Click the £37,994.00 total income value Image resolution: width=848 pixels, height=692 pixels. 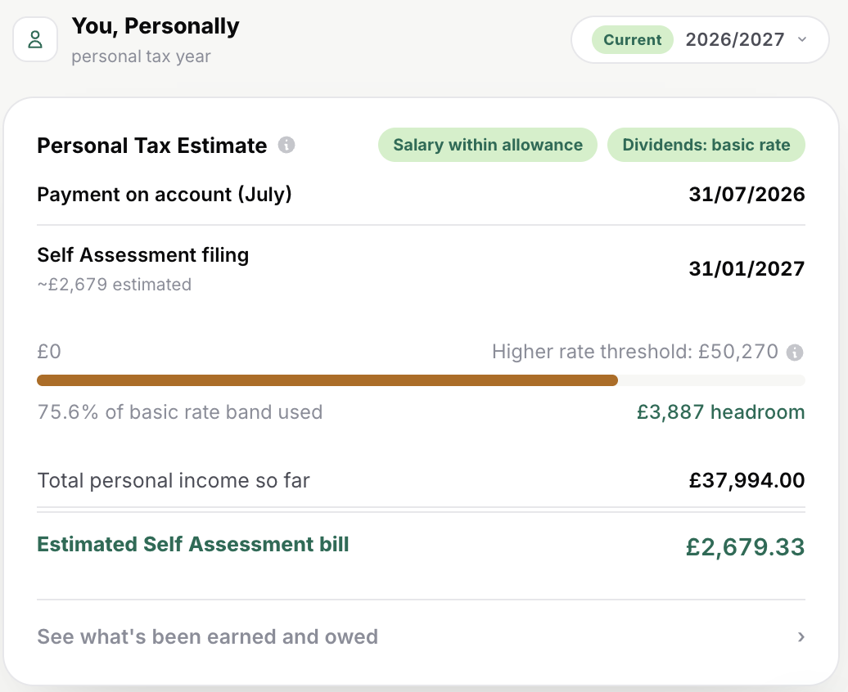coord(747,480)
